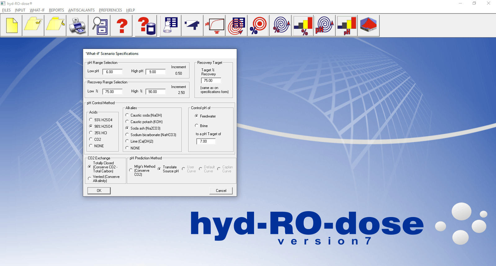The image size is (496, 266).
Task: Minimize the hyd-RO-dose window
Action: point(460,3)
